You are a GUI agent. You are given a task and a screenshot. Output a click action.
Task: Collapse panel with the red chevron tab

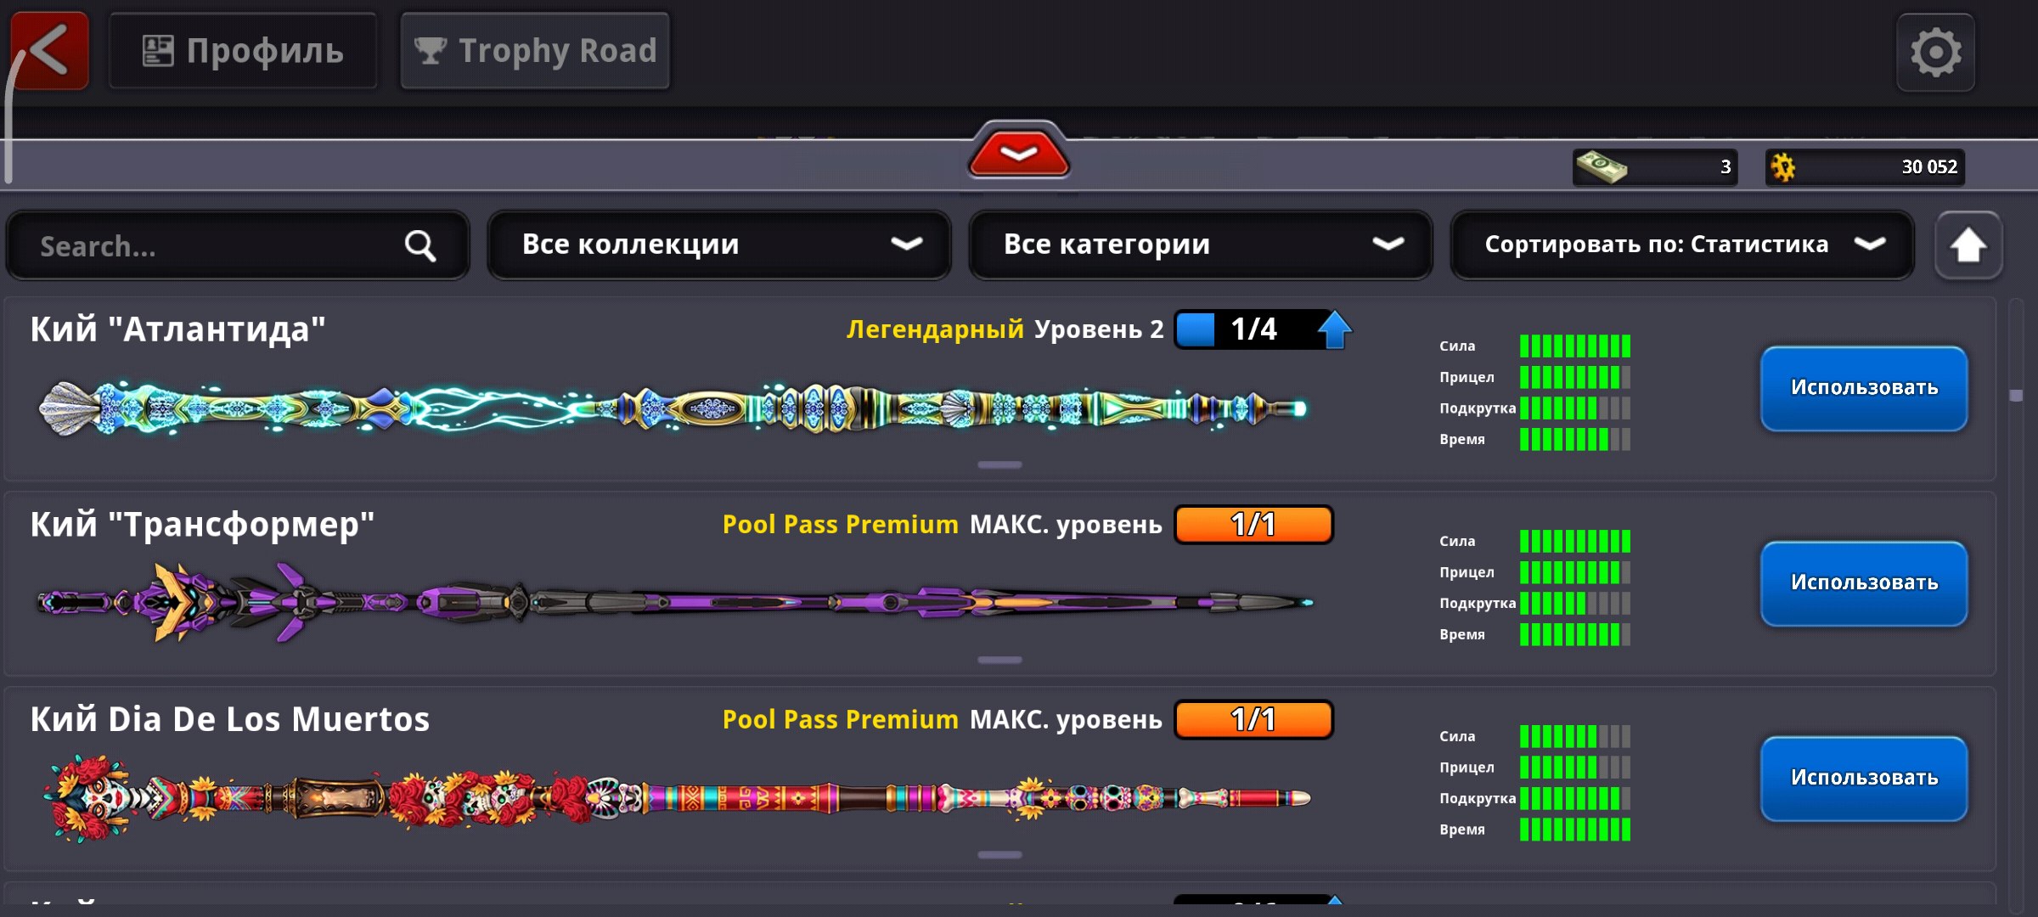tap(1018, 153)
